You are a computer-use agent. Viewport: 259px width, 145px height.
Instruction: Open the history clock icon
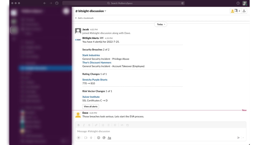pyautogui.click(x=57, y=3)
